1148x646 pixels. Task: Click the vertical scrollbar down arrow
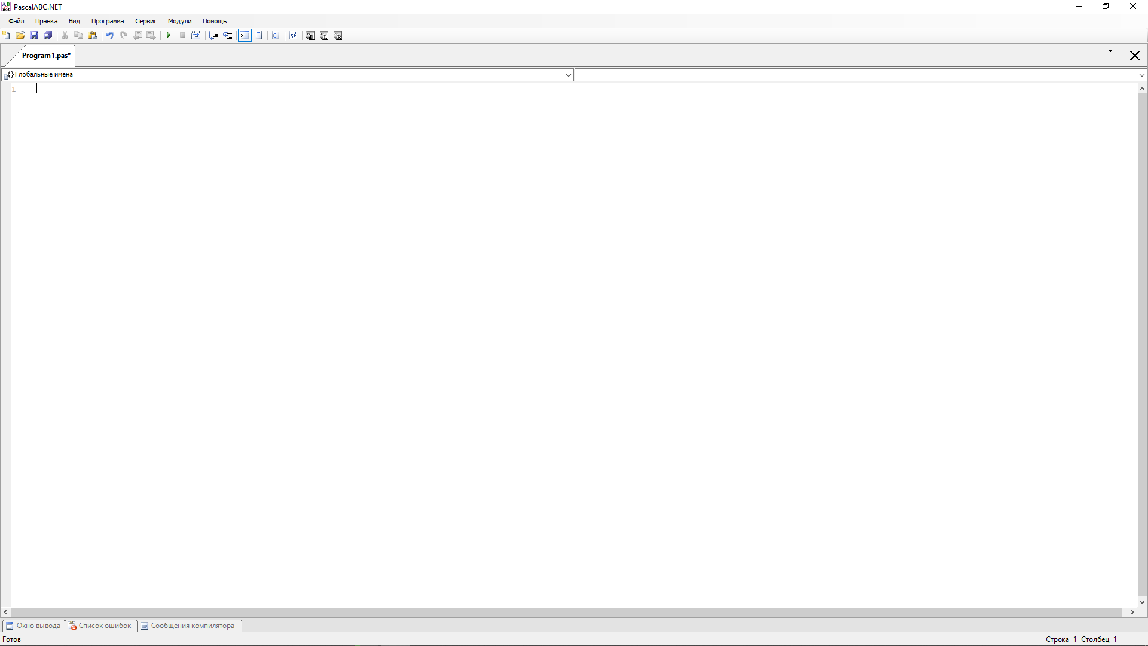click(x=1142, y=602)
